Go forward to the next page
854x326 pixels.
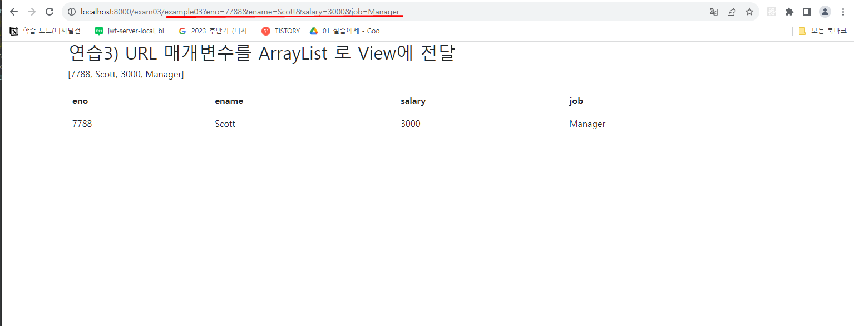(x=32, y=12)
